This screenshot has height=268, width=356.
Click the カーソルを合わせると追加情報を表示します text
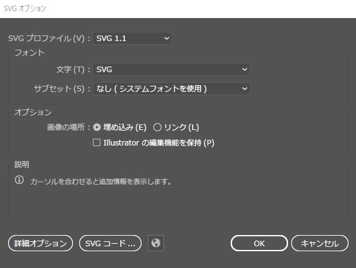point(101,182)
